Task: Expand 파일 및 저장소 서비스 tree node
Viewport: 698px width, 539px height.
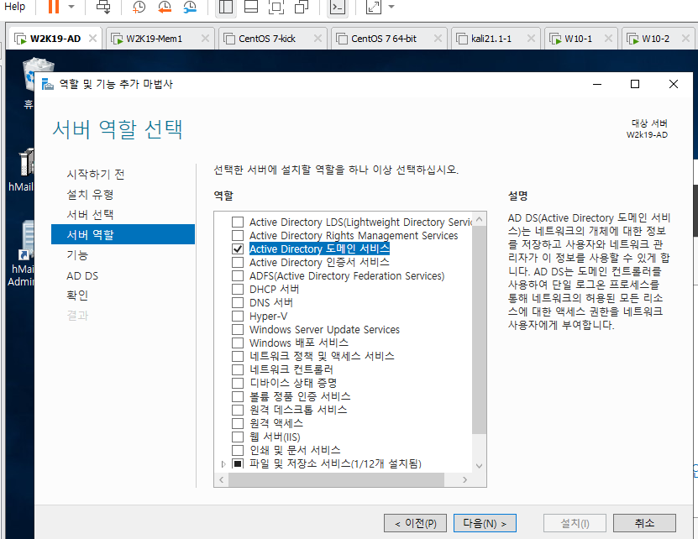Action: (223, 463)
